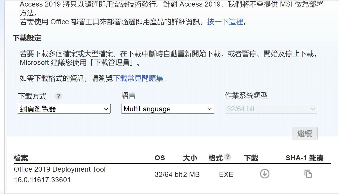Click the 大小 column header
This screenshot has height=194, width=339.
(190, 158)
